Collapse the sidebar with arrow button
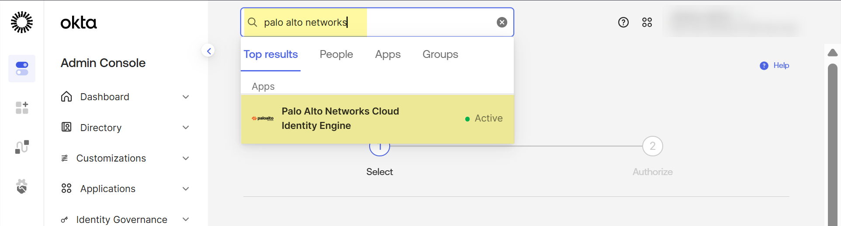 pyautogui.click(x=209, y=51)
